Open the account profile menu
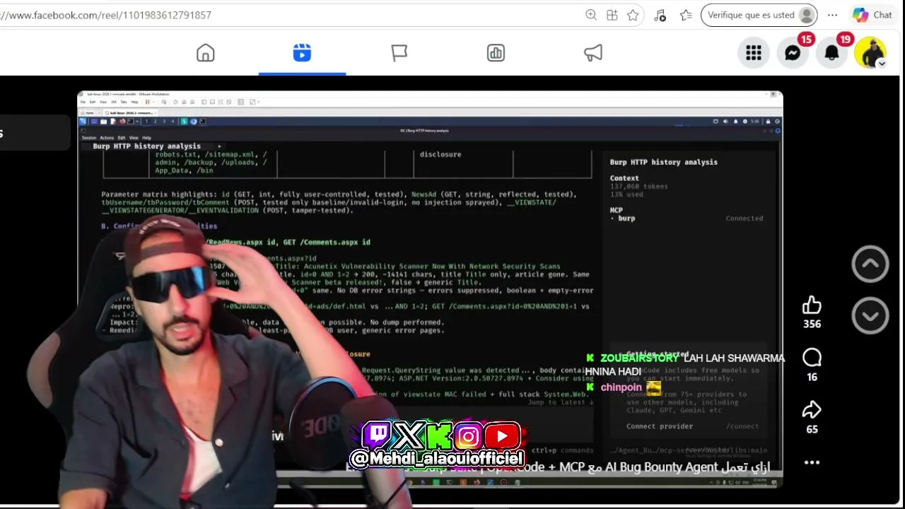This screenshot has width=905, height=509. [870, 53]
